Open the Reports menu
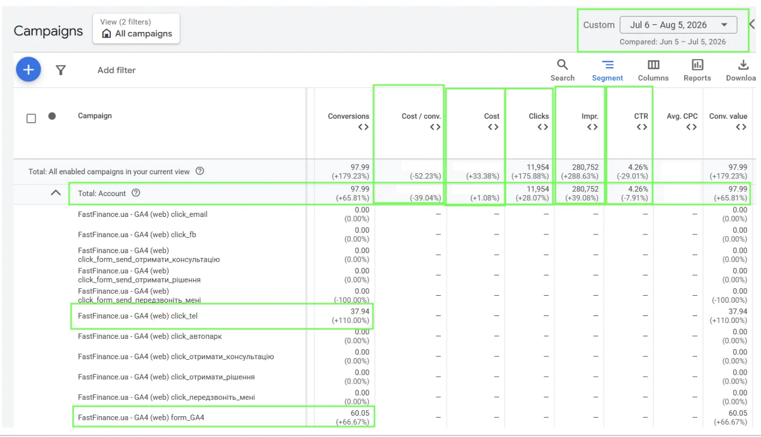Screen dimensions: 761x437 coord(698,70)
